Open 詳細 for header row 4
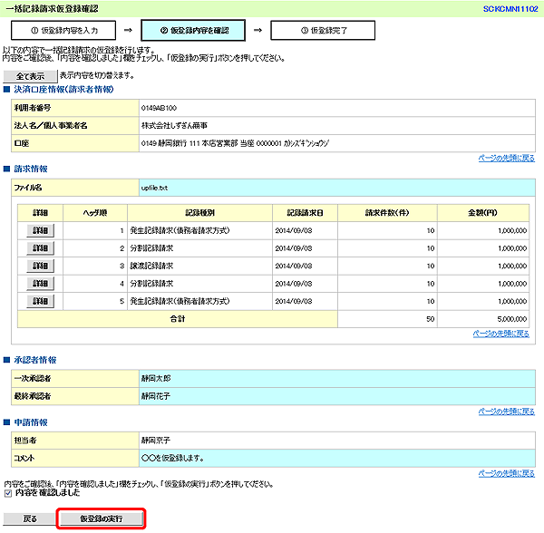Viewport: 544px width, 533px height. pyautogui.click(x=40, y=284)
